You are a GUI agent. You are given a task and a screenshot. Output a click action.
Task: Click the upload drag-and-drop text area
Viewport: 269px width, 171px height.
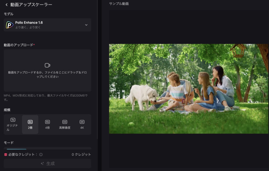tap(47, 74)
